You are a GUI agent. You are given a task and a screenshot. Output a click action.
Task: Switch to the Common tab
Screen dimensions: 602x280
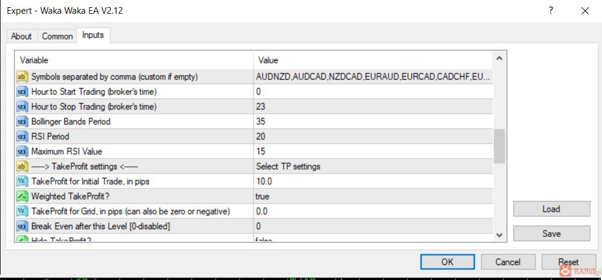[x=57, y=36]
